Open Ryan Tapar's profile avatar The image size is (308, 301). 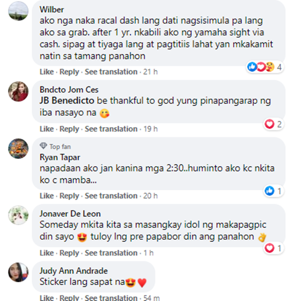click(x=18, y=149)
